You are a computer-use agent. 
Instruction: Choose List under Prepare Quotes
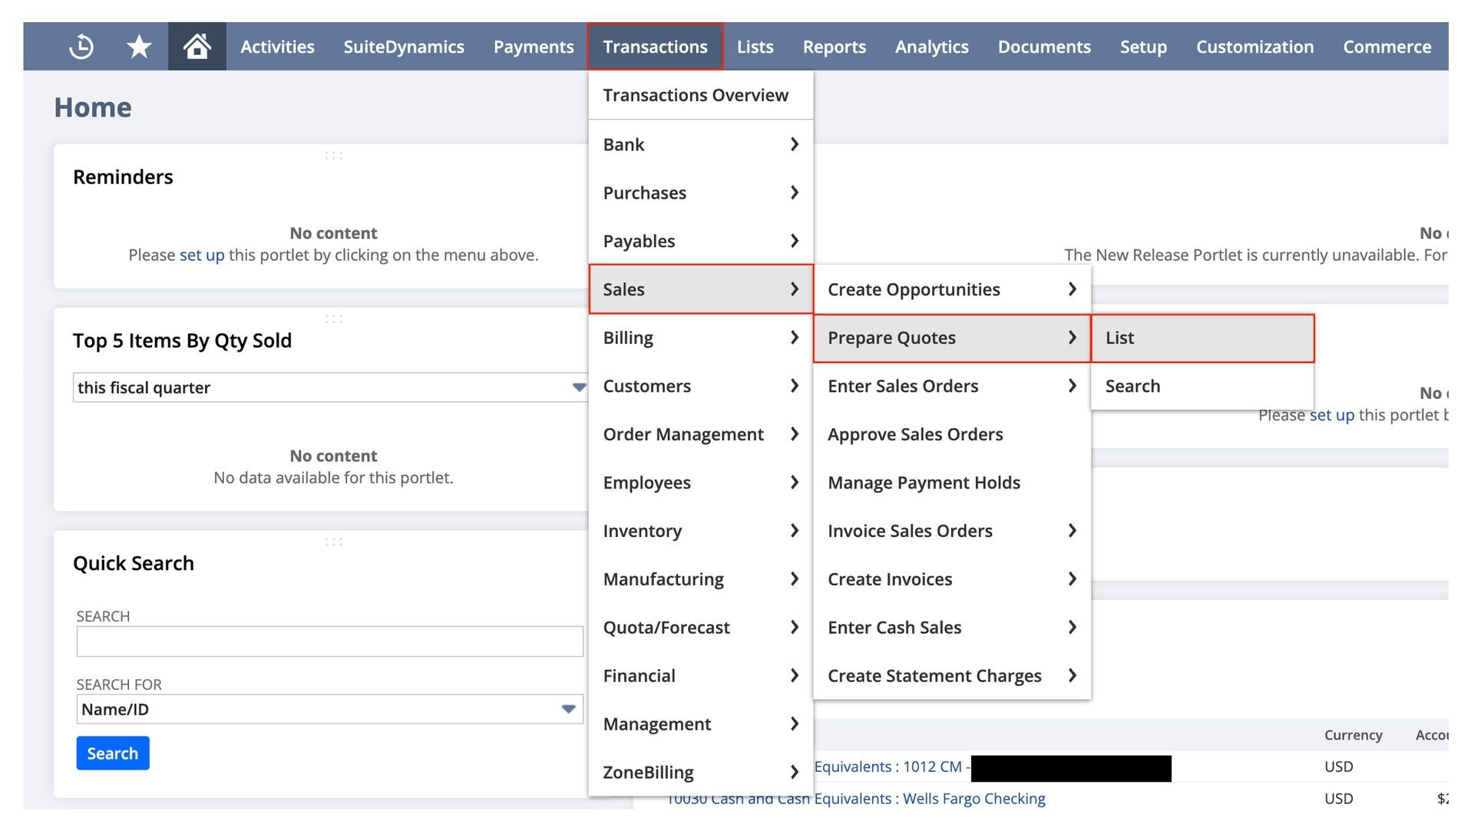(1202, 338)
